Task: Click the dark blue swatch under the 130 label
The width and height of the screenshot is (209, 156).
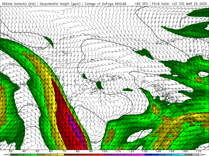Action: [x=148, y=155]
